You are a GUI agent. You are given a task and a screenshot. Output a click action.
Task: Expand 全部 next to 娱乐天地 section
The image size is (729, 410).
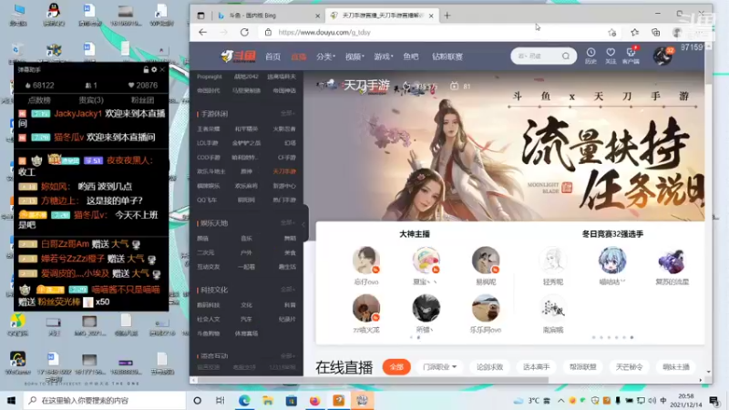(287, 223)
